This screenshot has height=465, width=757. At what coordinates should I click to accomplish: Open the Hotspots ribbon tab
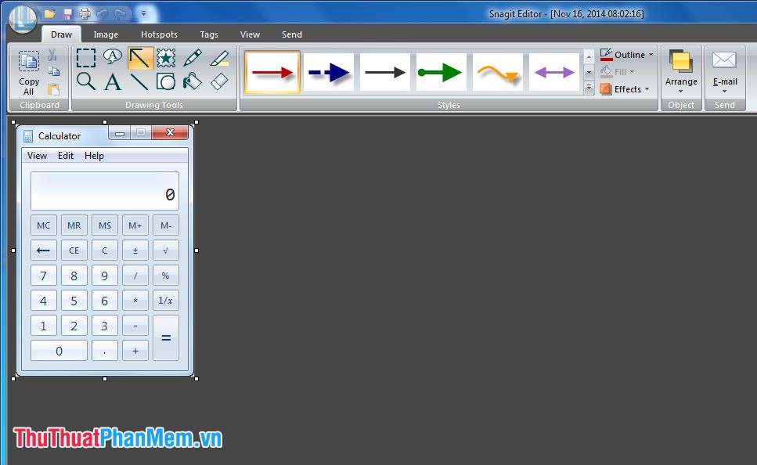(x=159, y=34)
